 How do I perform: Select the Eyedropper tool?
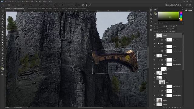pyautogui.click(x=2, y=24)
